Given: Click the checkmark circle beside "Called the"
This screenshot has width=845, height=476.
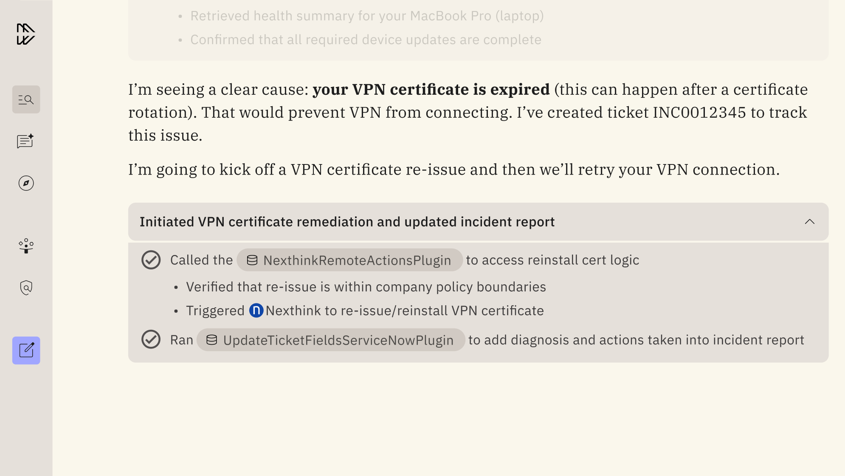Looking at the screenshot, I should 151,260.
